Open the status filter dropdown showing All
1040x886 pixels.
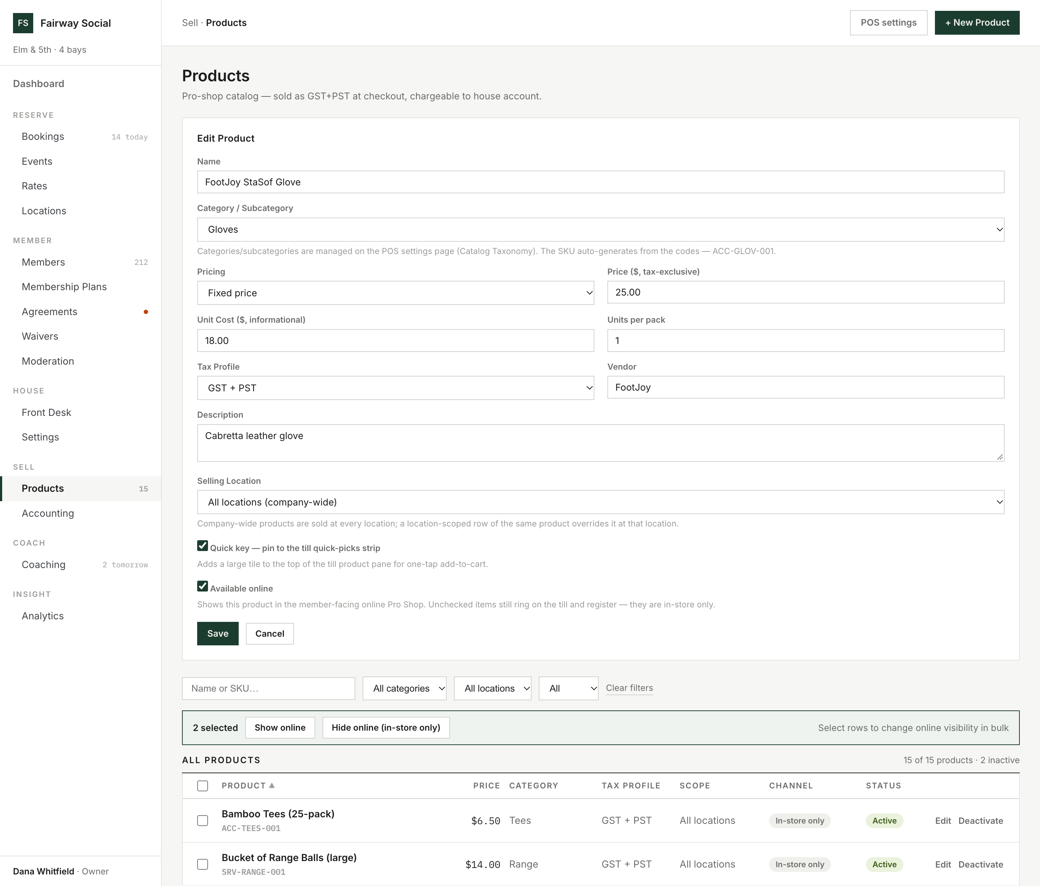point(568,689)
